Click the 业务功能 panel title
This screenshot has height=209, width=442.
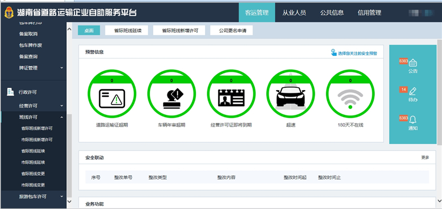[x=94, y=203]
